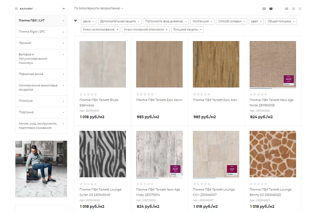Switch to compact table view icon
Image resolution: width=318 pixels, height=212 pixels.
tap(300, 9)
